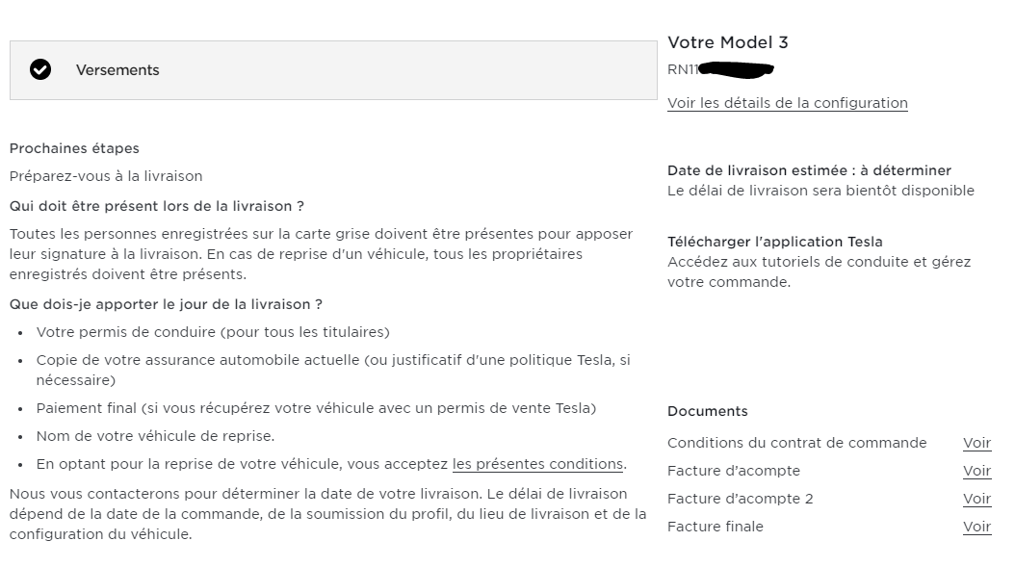Select the redacted RN order number
This screenshot has width=1015, height=567.
click(720, 69)
